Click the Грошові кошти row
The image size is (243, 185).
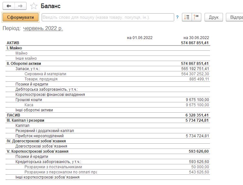(x=108, y=100)
